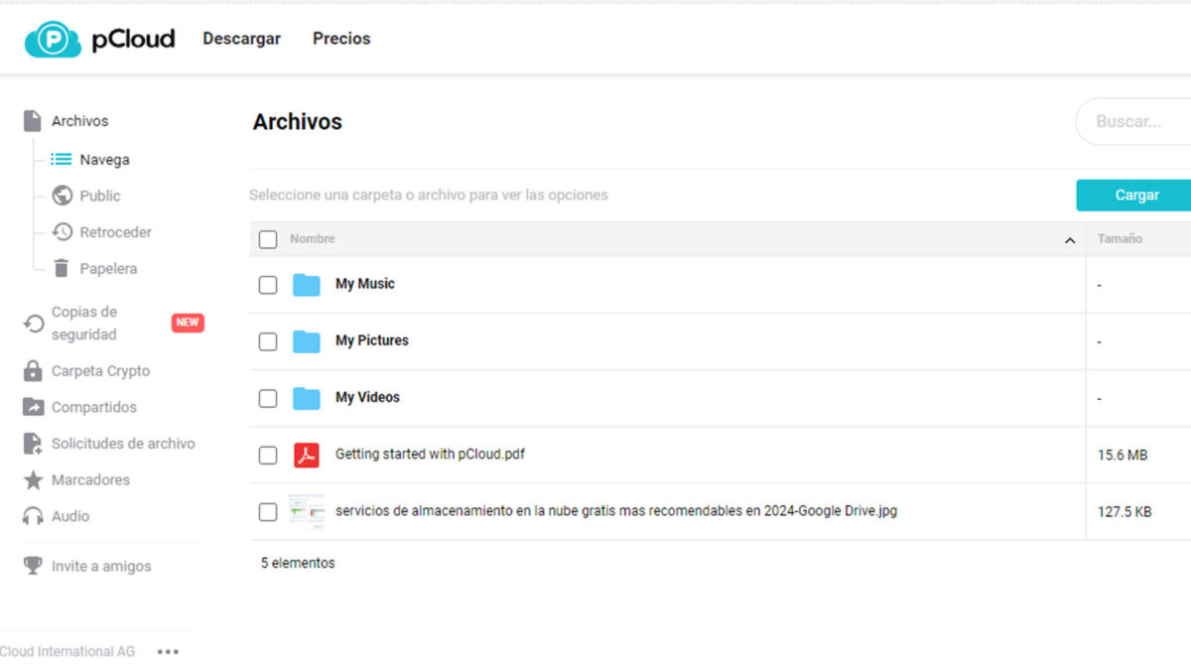The width and height of the screenshot is (1191, 670).
Task: Toggle the select-all checkbox beside Nombre
Action: coord(268,239)
